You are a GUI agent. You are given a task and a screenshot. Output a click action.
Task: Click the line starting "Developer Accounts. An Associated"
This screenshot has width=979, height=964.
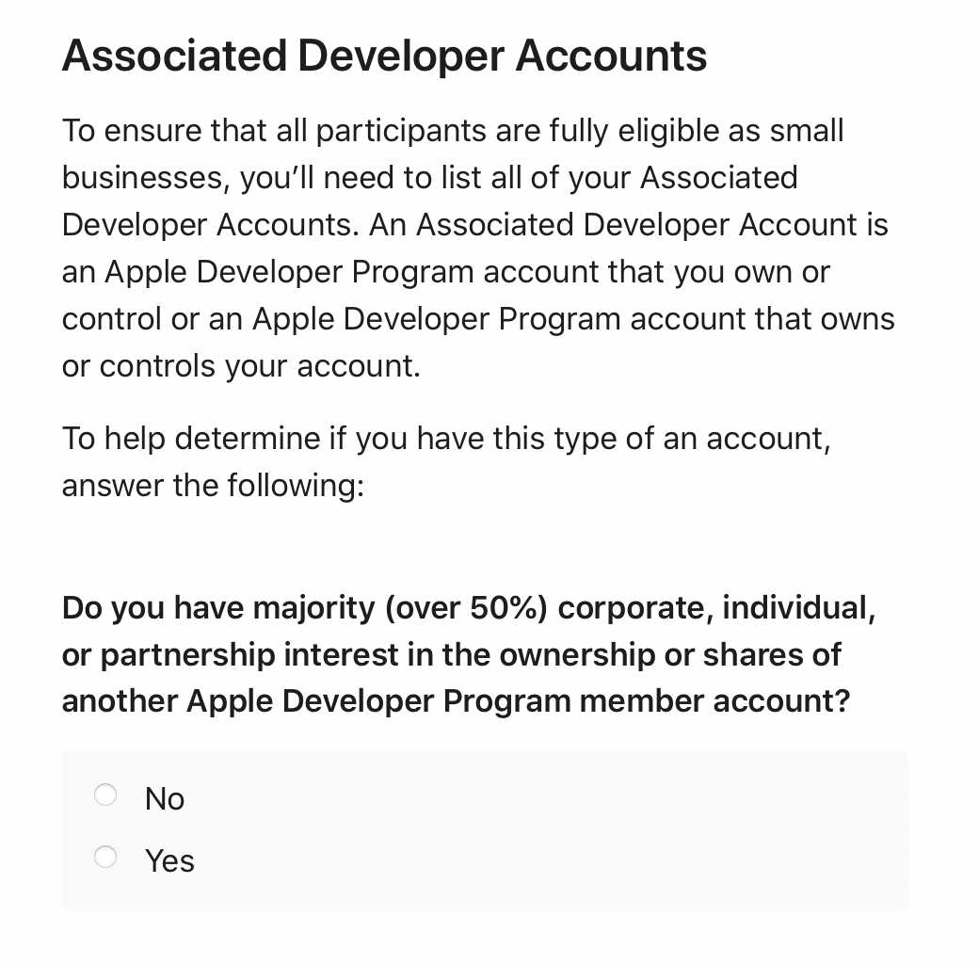tap(474, 225)
